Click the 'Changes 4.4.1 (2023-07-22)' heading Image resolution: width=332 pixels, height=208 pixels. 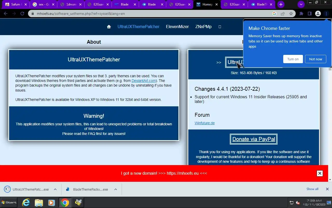(227, 89)
